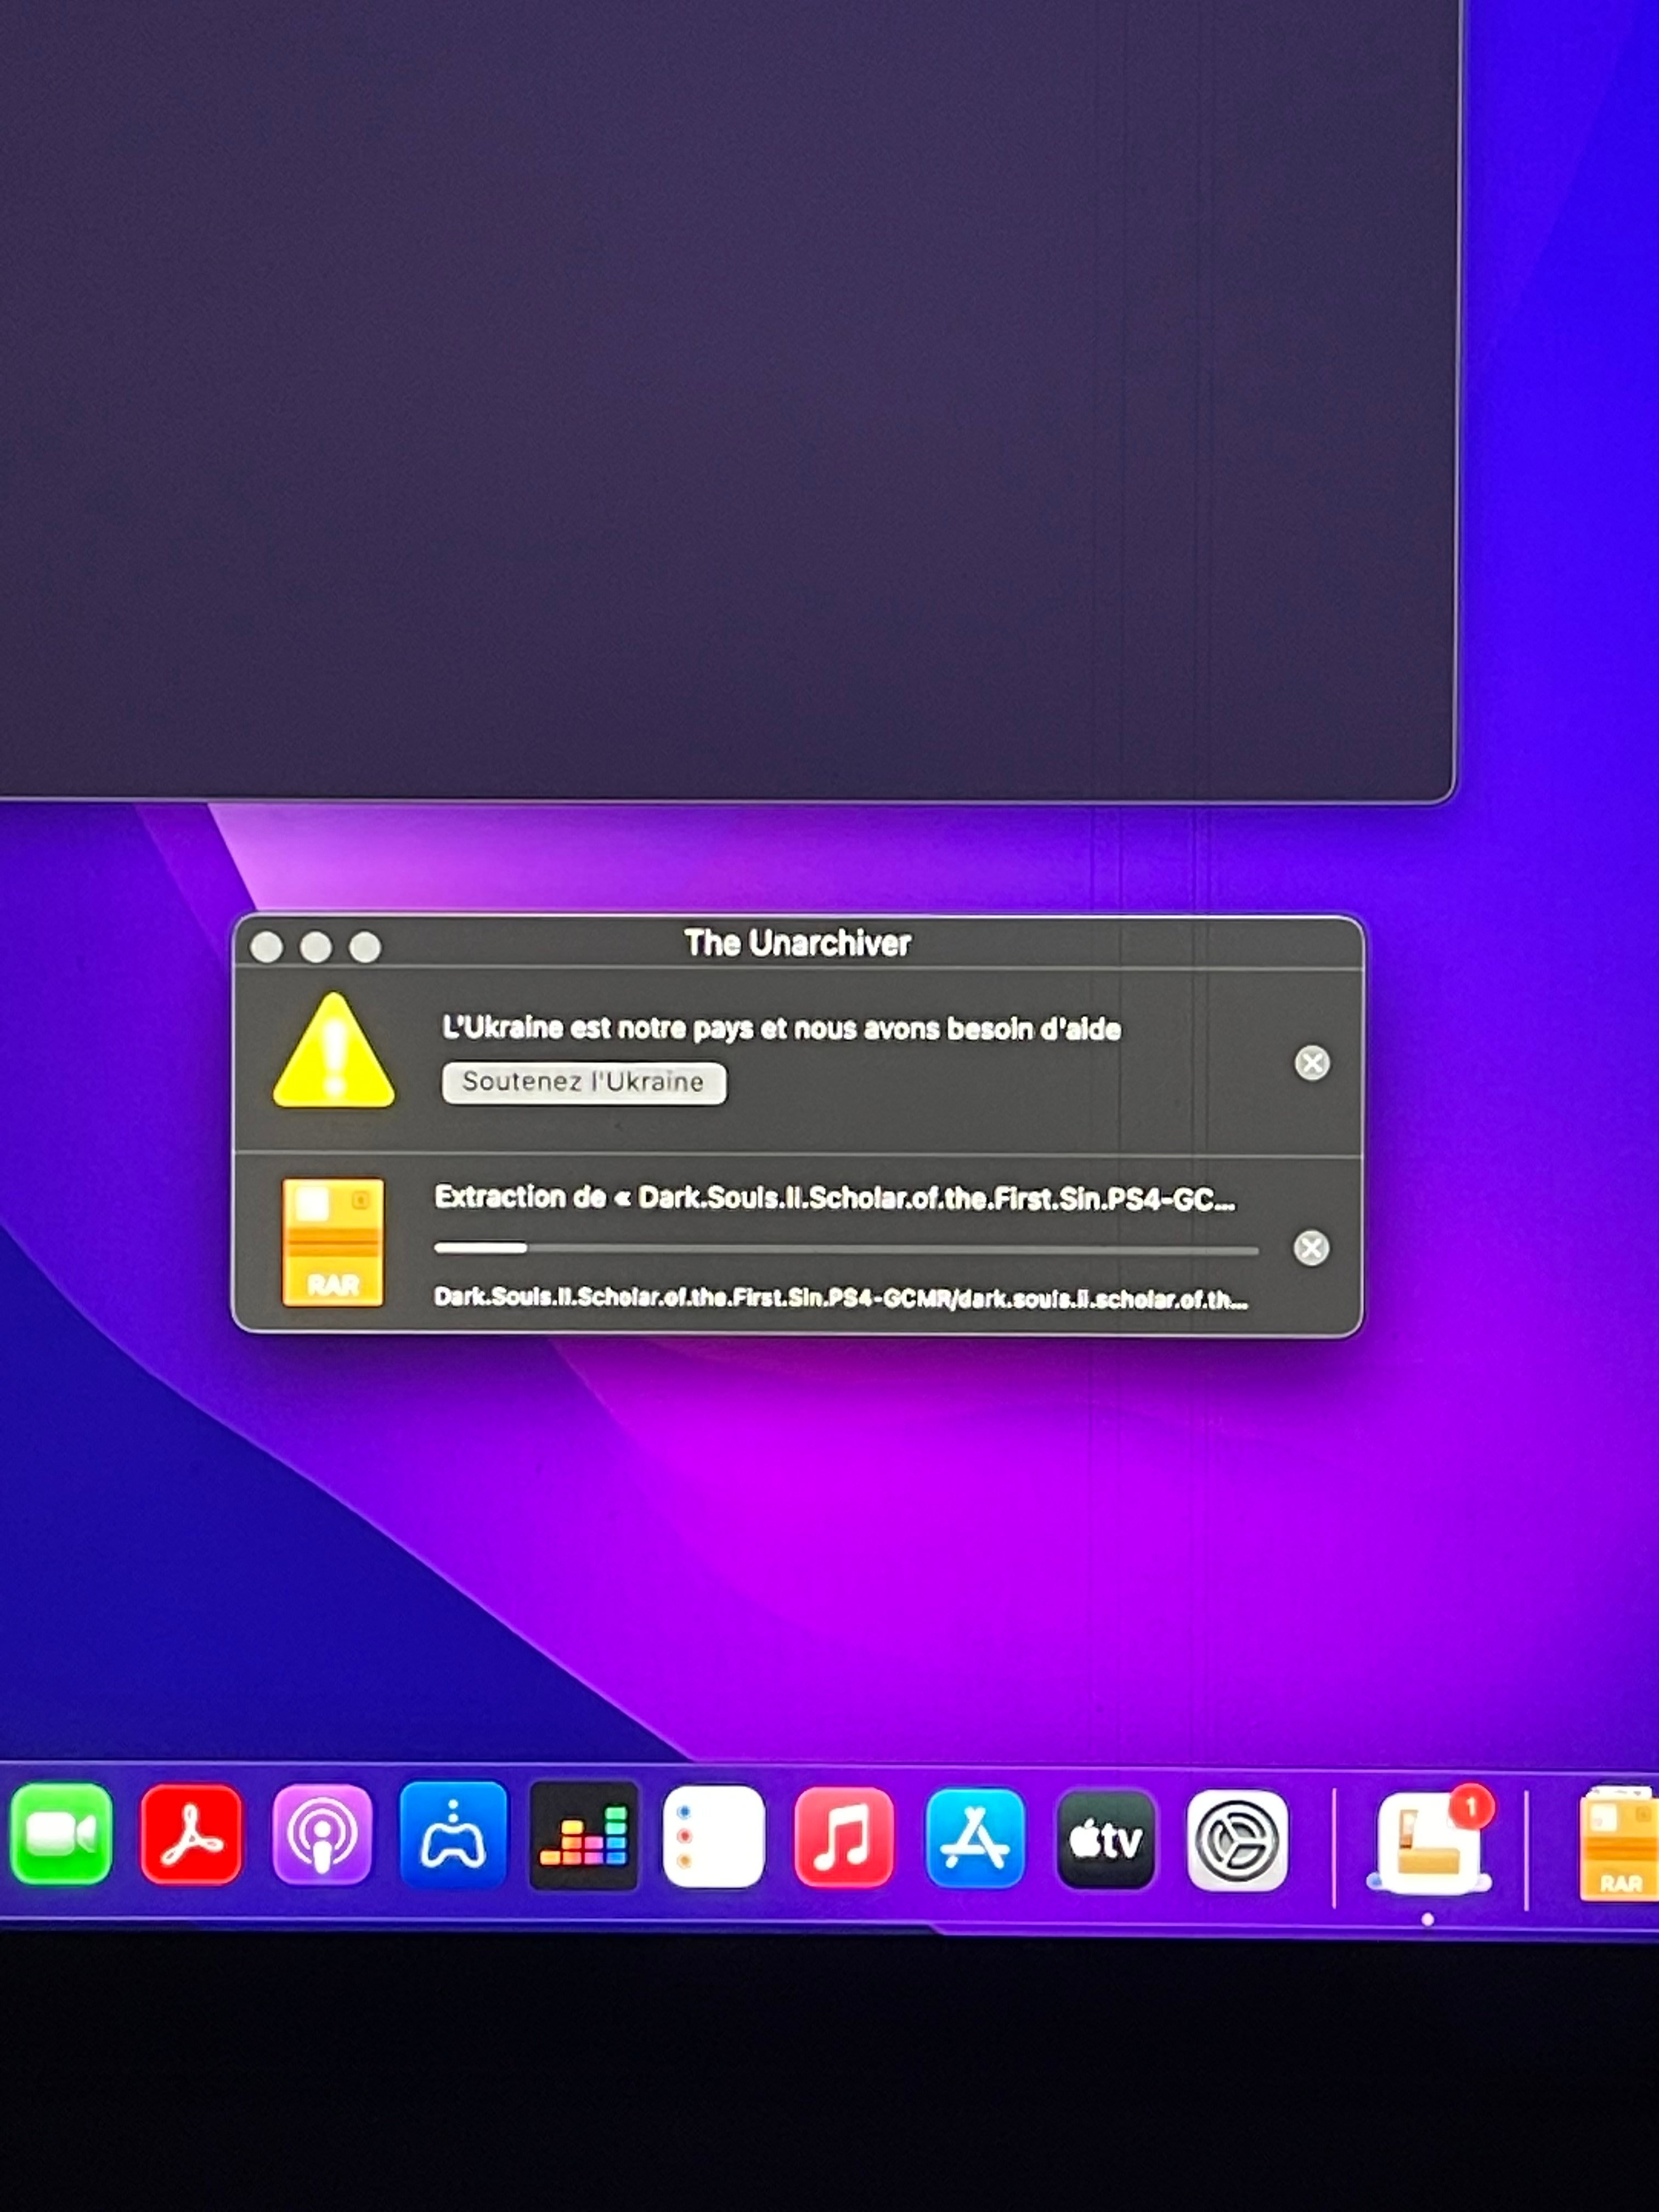Viewport: 1659px width, 2212px height.
Task: Open PlayStation Remote Play app
Action: (x=453, y=1835)
